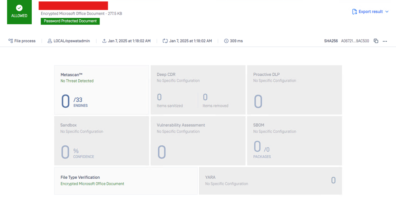Click the SHA256 label

tap(331, 41)
